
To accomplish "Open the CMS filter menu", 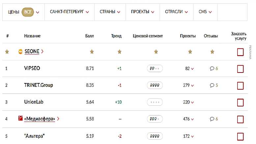I will coord(205,12).
